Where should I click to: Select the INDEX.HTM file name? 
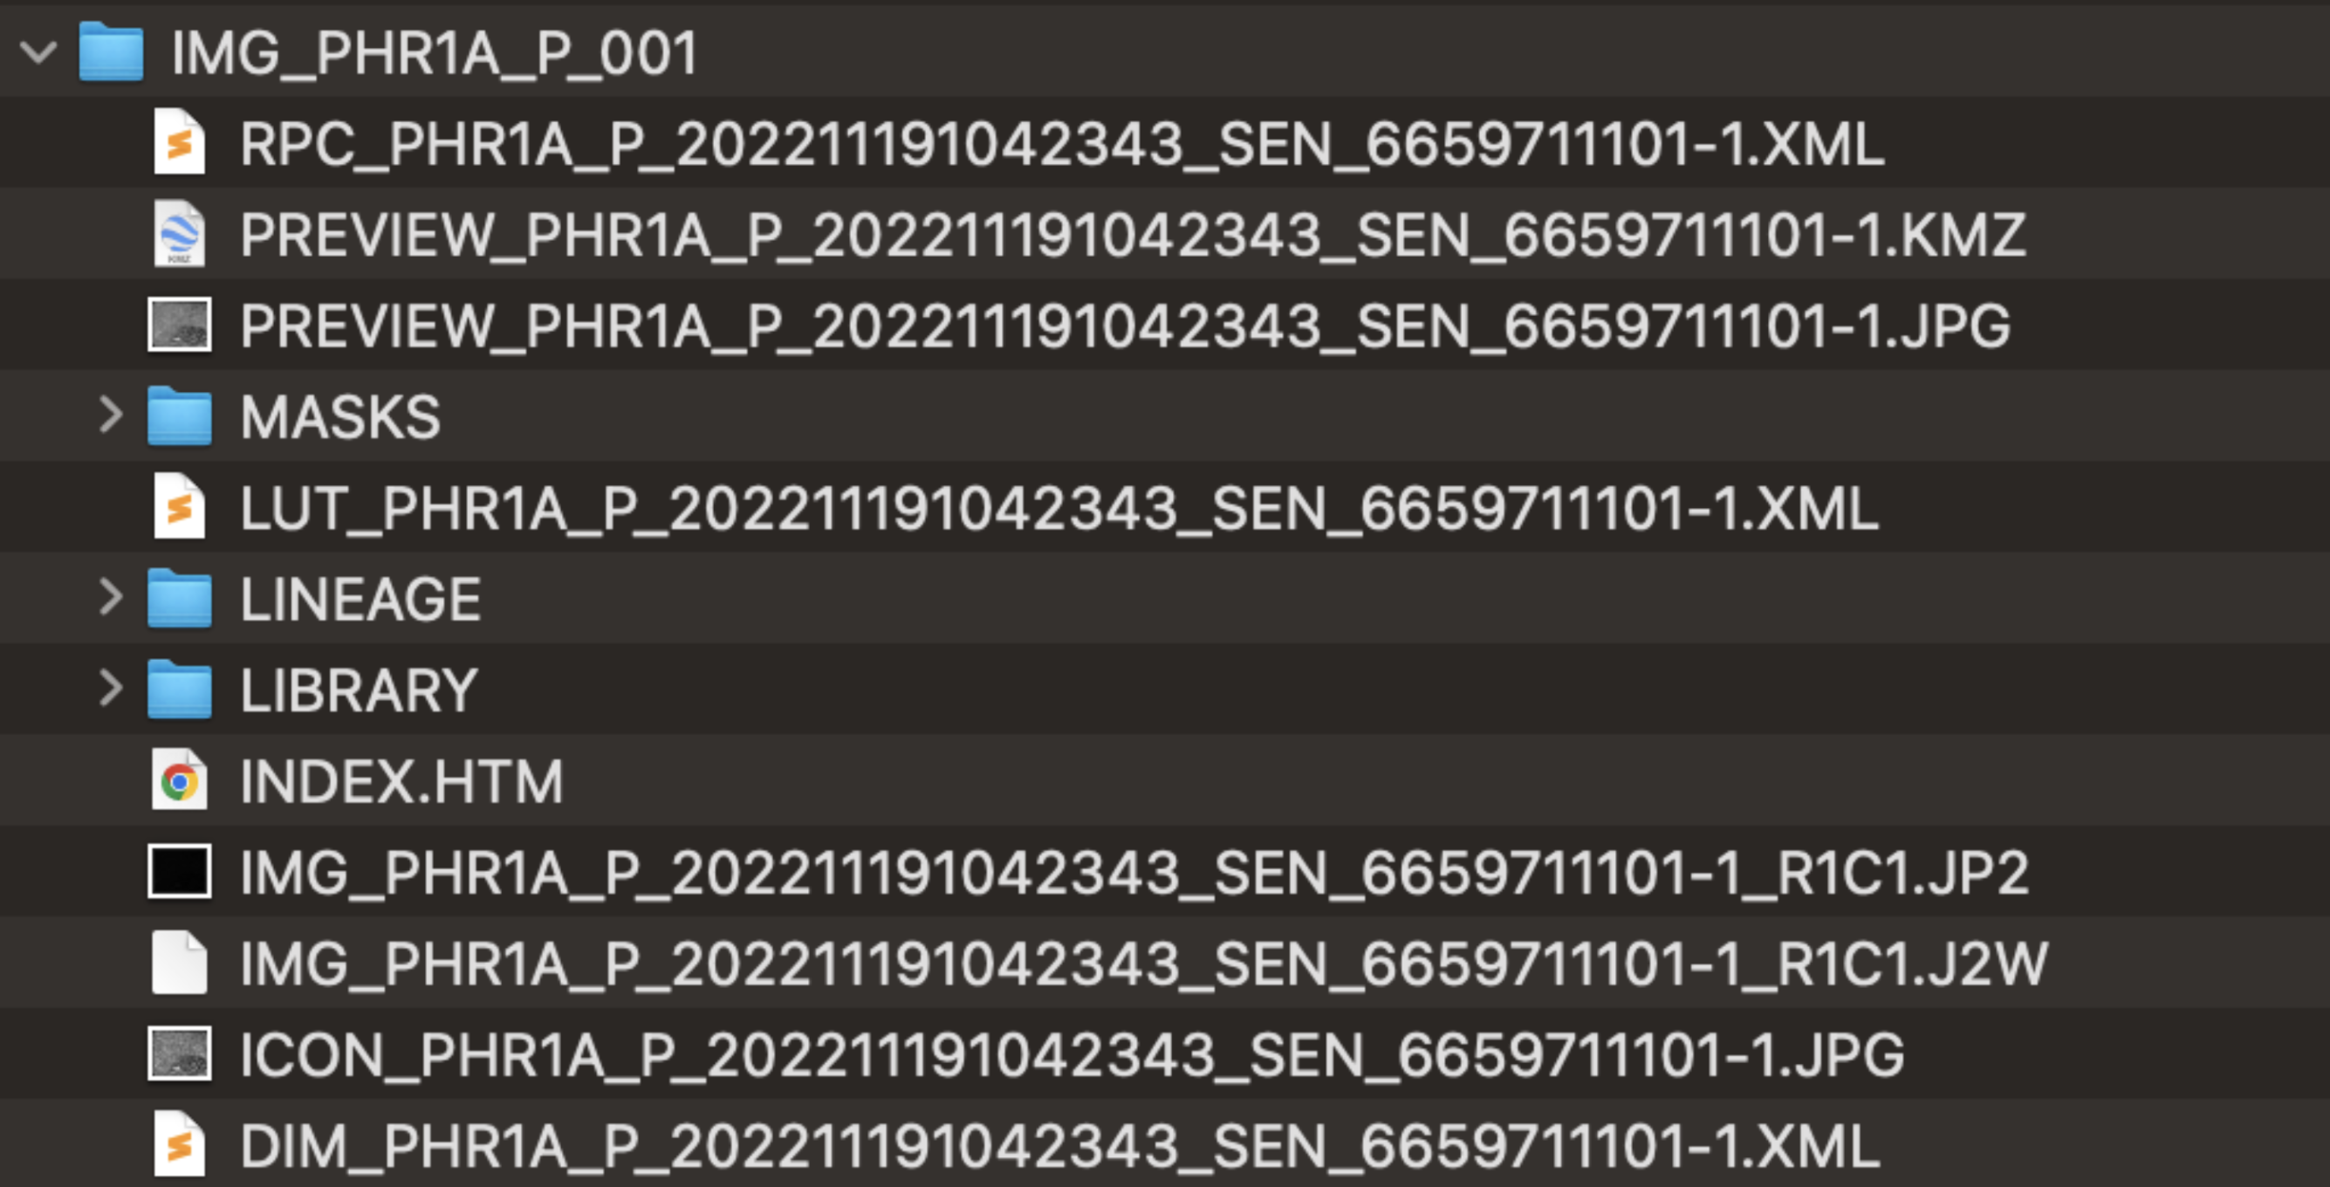coord(401,782)
